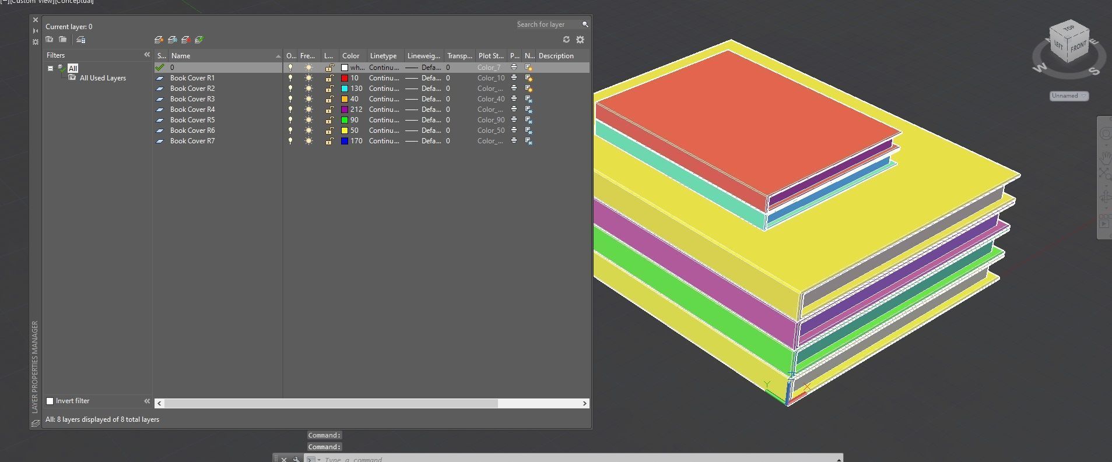Open the Unnamed UCS dropdown

[x=1069, y=96]
